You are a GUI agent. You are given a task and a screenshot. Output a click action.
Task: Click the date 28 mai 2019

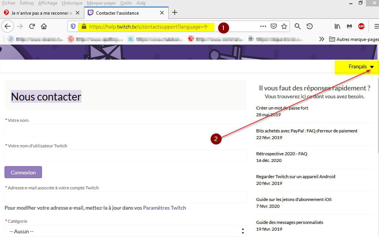pyautogui.click(x=268, y=115)
